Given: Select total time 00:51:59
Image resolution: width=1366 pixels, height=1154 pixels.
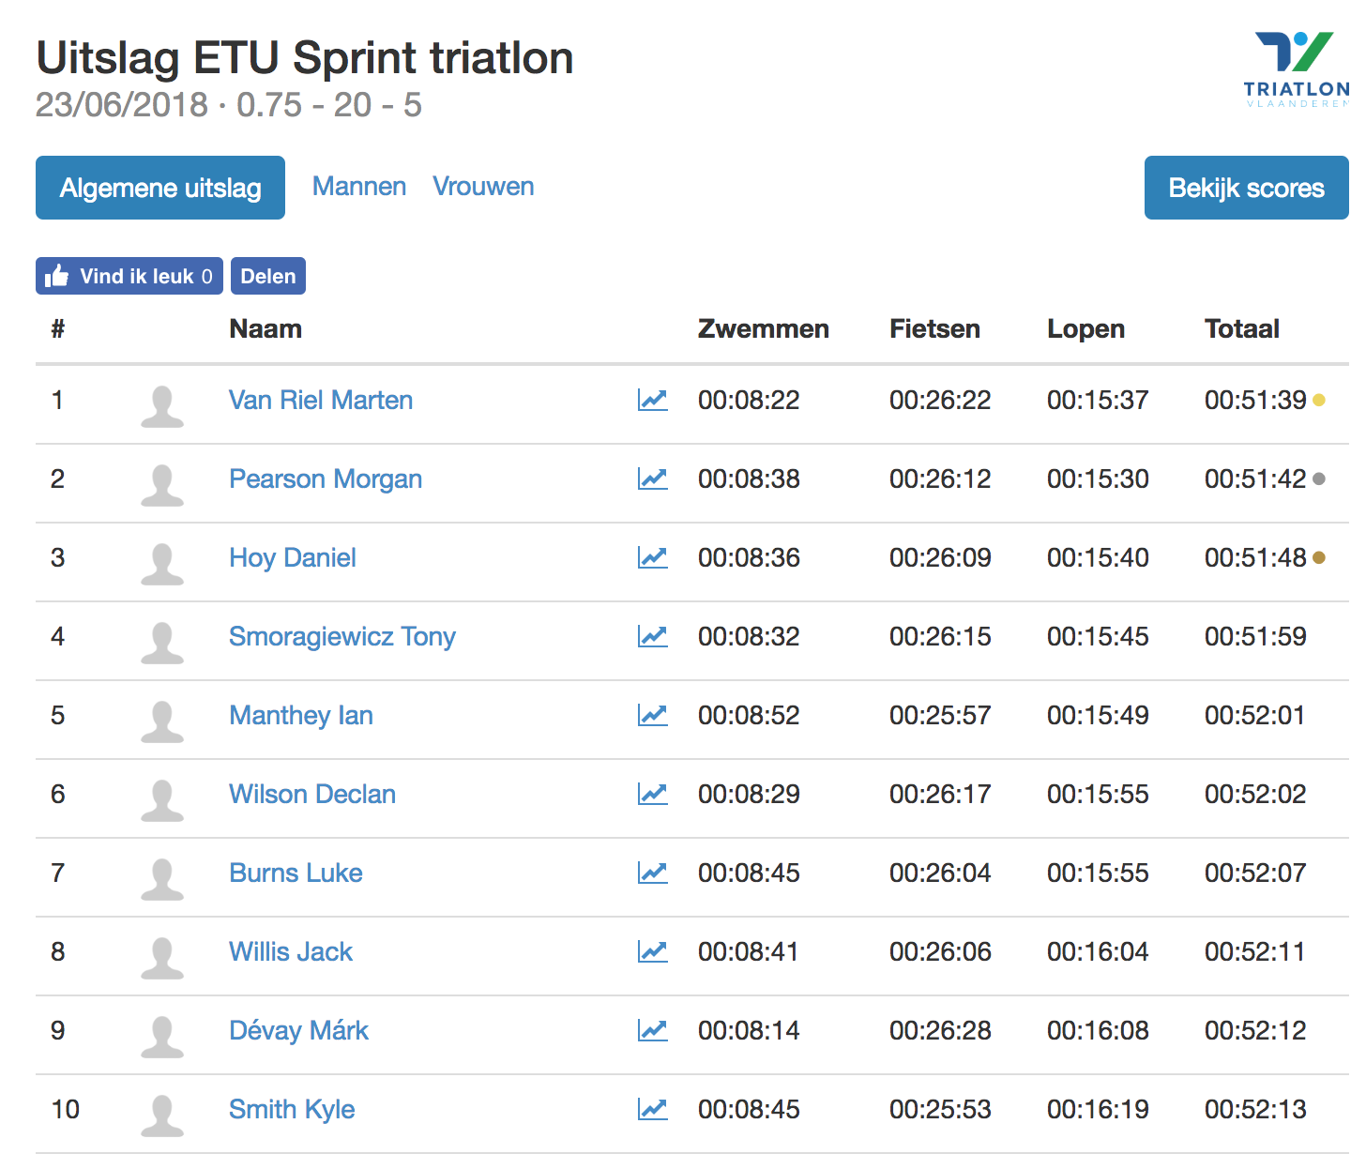Looking at the screenshot, I should point(1255,637).
